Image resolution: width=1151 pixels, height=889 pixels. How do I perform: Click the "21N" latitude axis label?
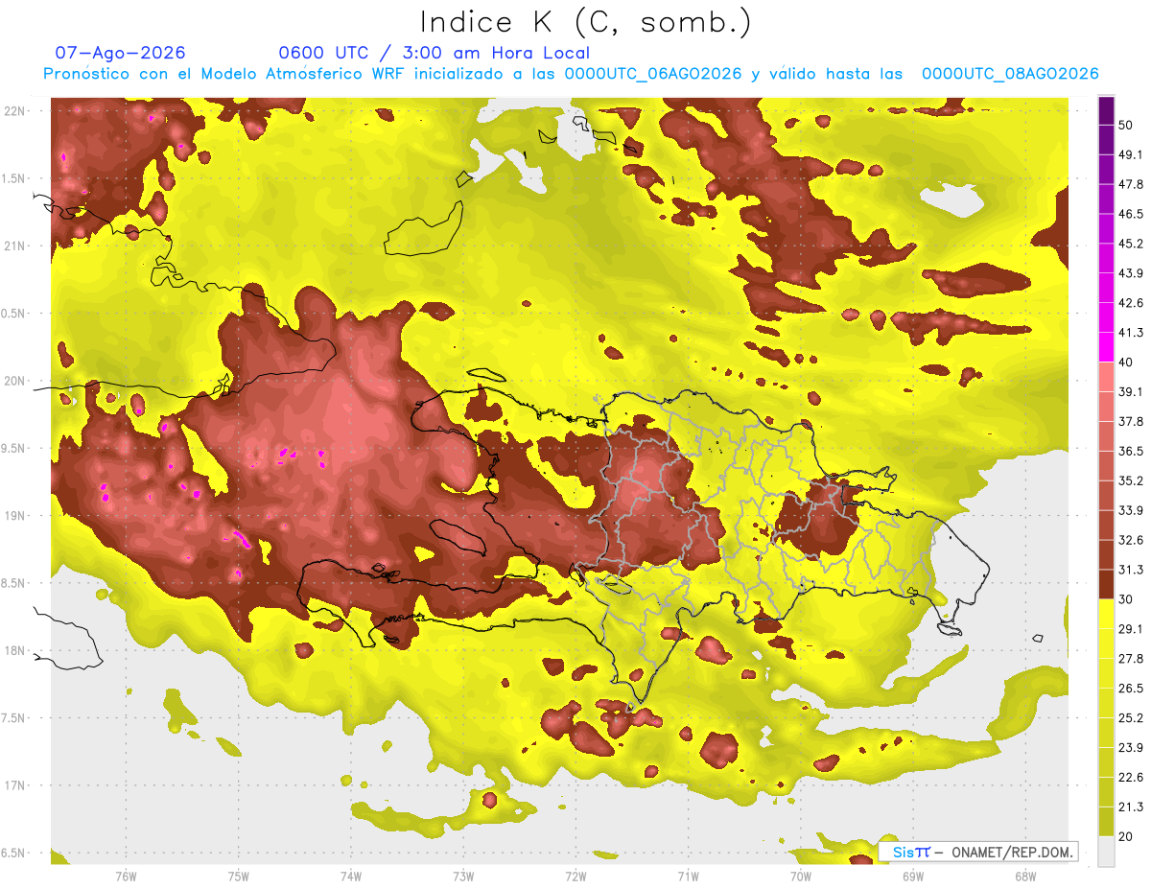click(15, 246)
